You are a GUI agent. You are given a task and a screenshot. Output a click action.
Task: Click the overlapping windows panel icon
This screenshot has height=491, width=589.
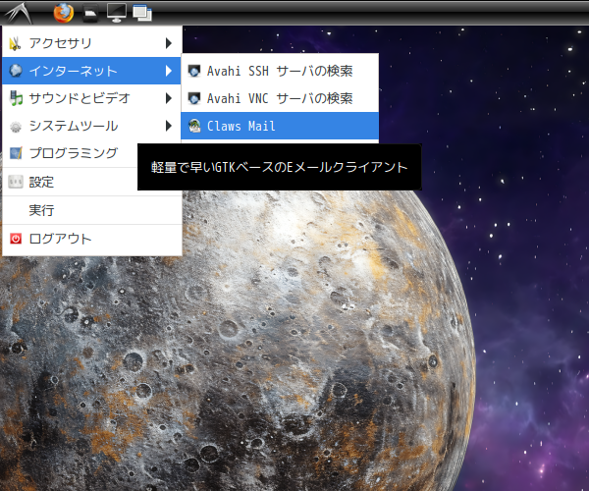[x=142, y=13]
